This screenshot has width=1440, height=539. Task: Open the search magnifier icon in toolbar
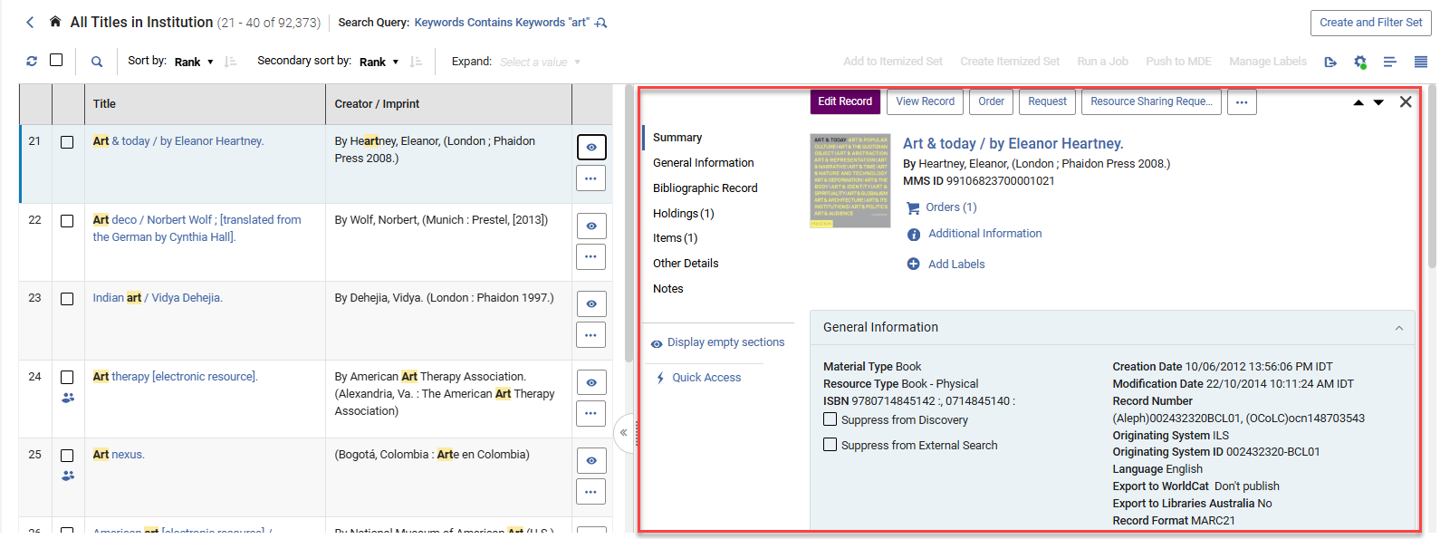(97, 62)
